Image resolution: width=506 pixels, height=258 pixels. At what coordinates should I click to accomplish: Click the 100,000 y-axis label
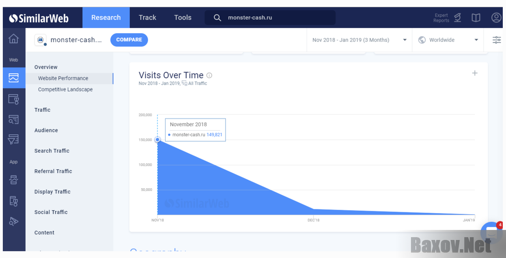tap(145, 165)
